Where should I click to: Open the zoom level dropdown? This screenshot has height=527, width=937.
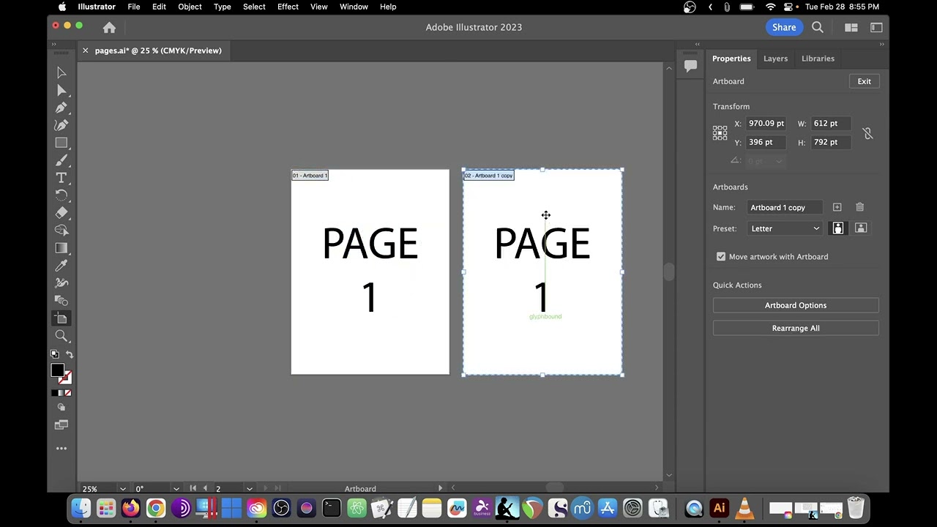coord(122,489)
